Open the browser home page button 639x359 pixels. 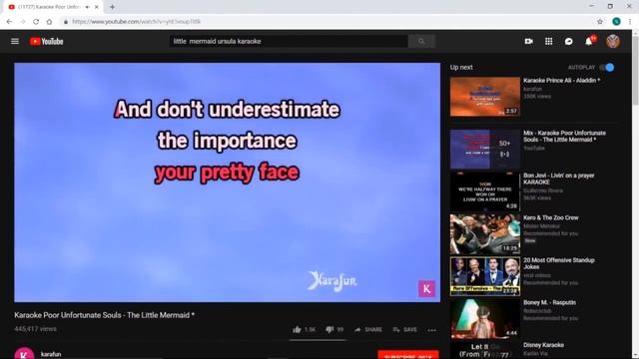(x=49, y=22)
